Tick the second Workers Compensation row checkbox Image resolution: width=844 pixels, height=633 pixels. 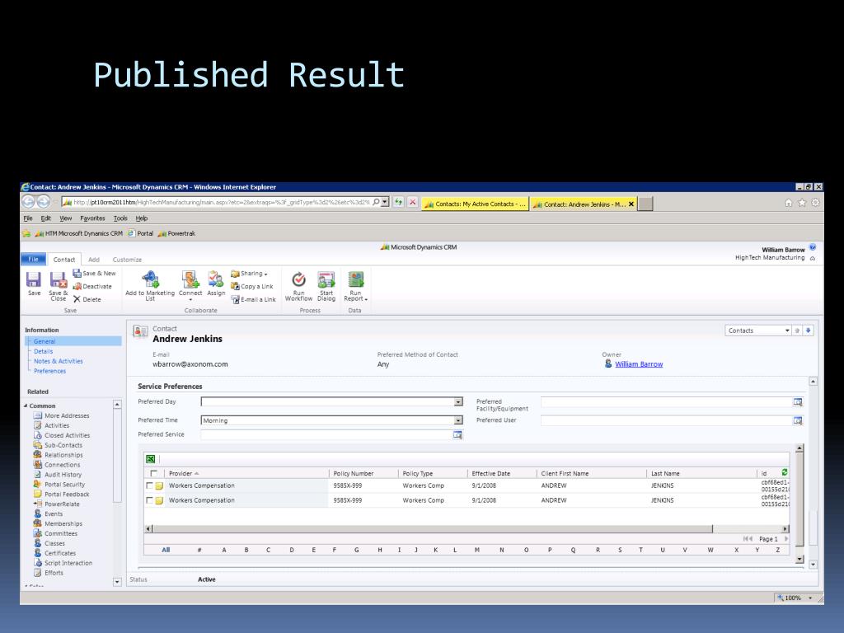click(x=150, y=500)
